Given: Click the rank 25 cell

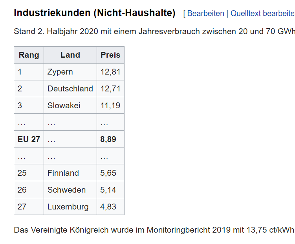Looking at the screenshot, I should pos(22,173).
